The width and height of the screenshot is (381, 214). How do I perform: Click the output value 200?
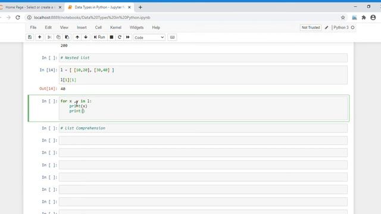[64, 46]
